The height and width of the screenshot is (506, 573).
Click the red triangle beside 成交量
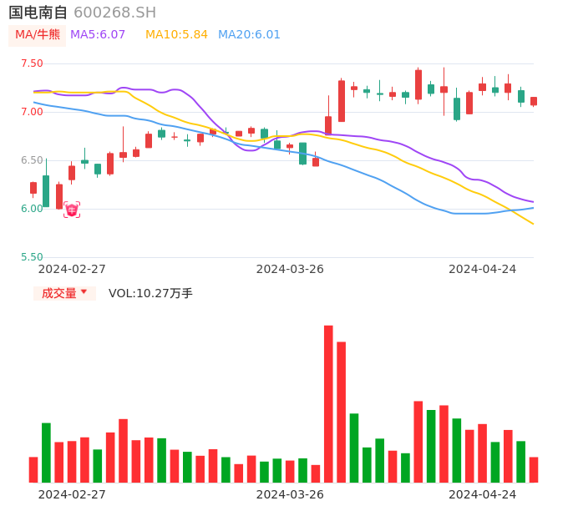[x=84, y=293]
